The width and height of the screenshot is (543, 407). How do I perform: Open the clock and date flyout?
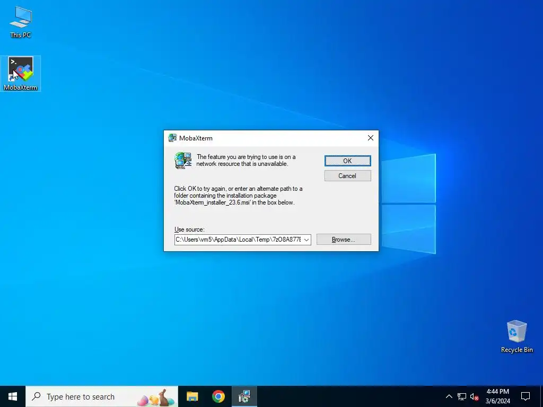[x=497, y=396]
